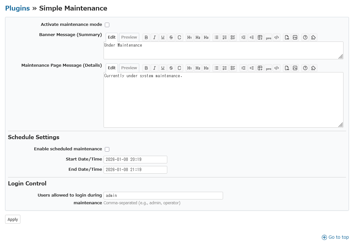Image resolution: width=354 pixels, height=247 pixels.
Task: Tick Enable scheduled maintenance checkbox
Action: pos(107,149)
